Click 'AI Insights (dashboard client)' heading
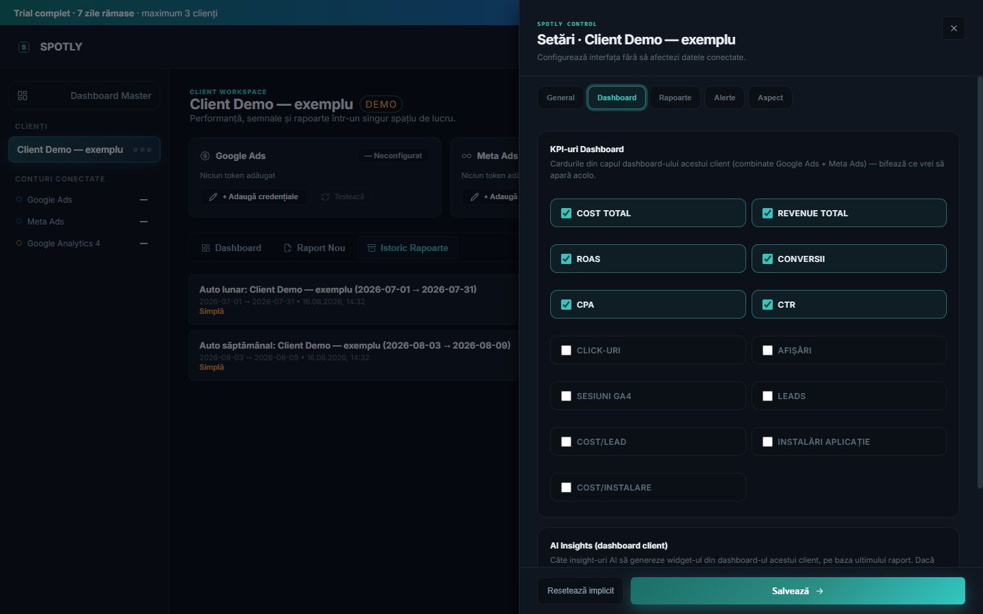Screen dimensions: 983x614 608,545
